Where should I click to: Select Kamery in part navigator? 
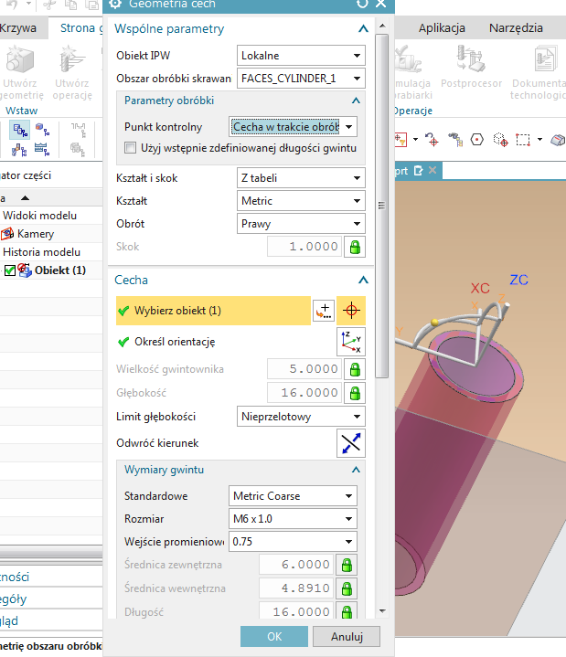click(36, 234)
